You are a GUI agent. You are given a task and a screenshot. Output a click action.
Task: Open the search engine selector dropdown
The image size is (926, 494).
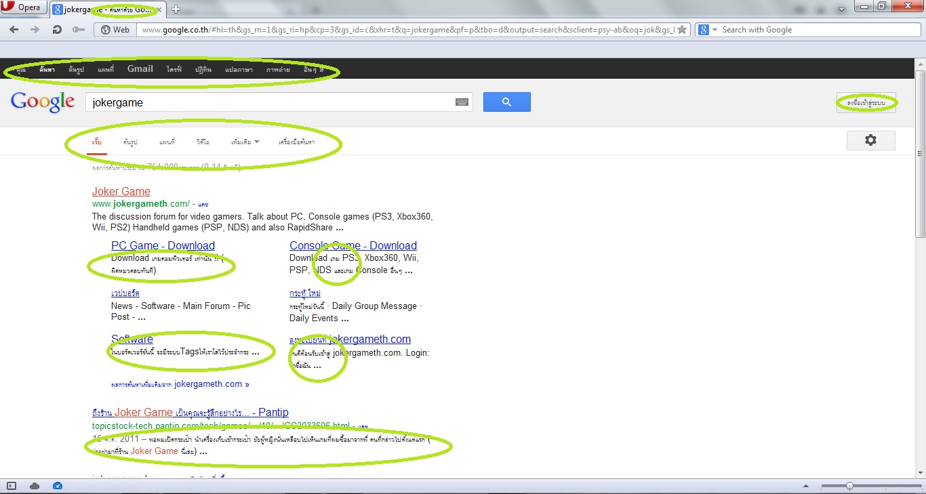708,30
